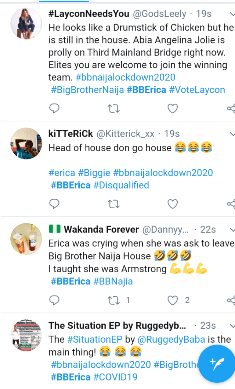Reply to Wakanda Forever's tweet
This screenshot has width=235, height=389.
click(x=54, y=300)
